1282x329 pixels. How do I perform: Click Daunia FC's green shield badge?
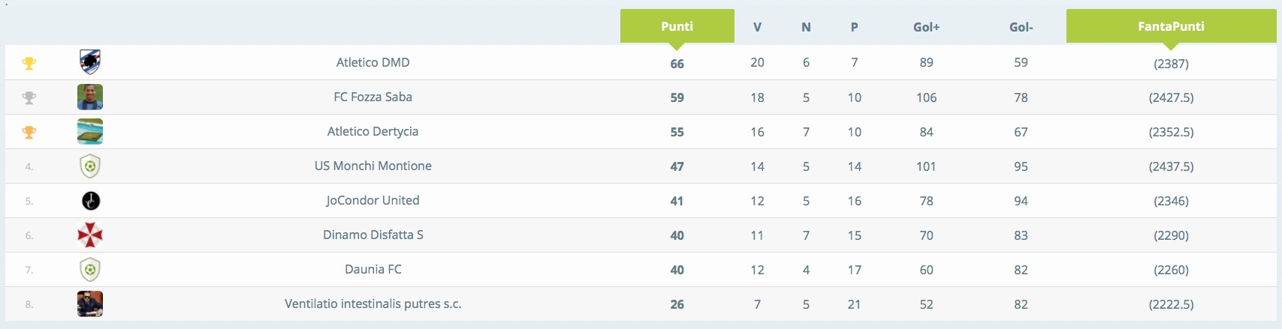90,269
